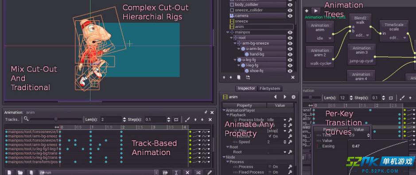The width and height of the screenshot is (416, 175).
Task: Collapse the l-leg-fg tree node
Action: point(239,65)
